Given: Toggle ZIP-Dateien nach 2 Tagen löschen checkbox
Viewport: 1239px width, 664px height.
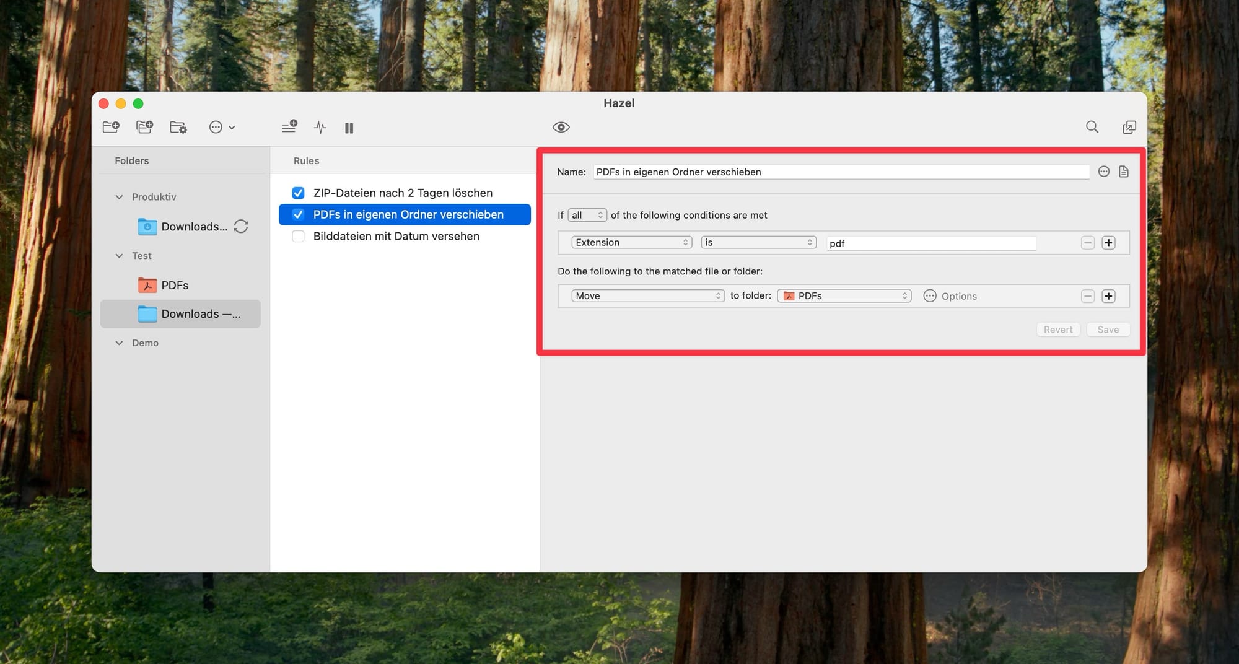Looking at the screenshot, I should [298, 193].
